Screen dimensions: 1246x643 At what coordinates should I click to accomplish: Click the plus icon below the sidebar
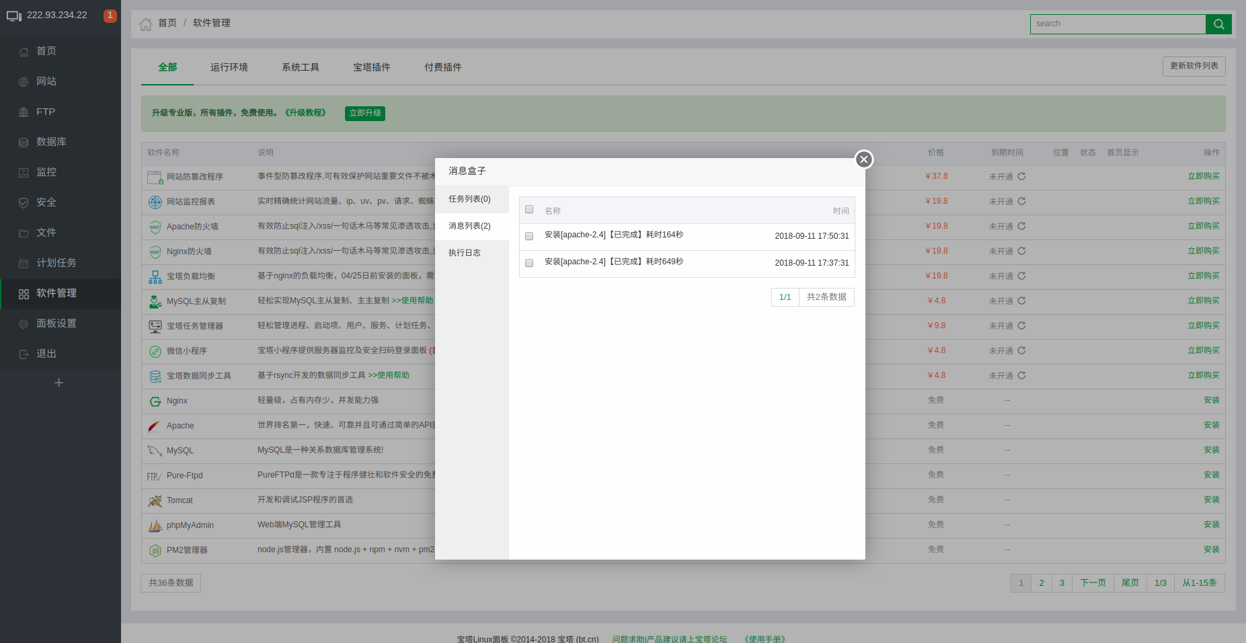pos(59,382)
